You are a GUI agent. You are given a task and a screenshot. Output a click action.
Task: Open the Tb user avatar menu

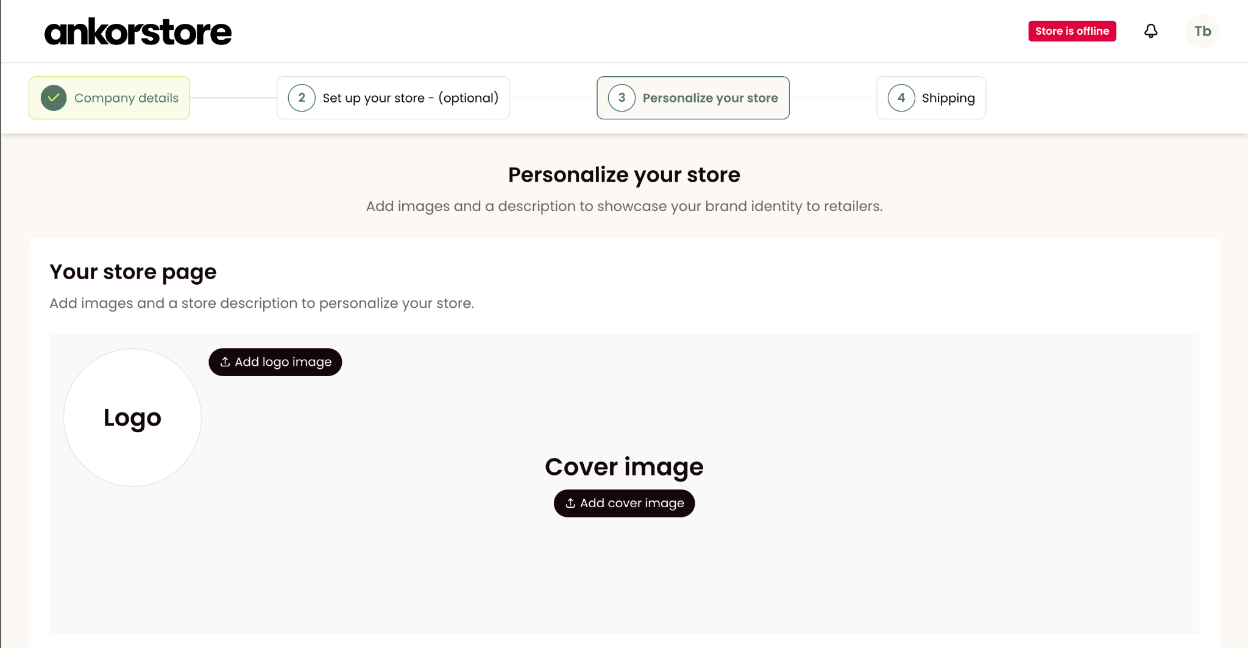[1202, 31]
